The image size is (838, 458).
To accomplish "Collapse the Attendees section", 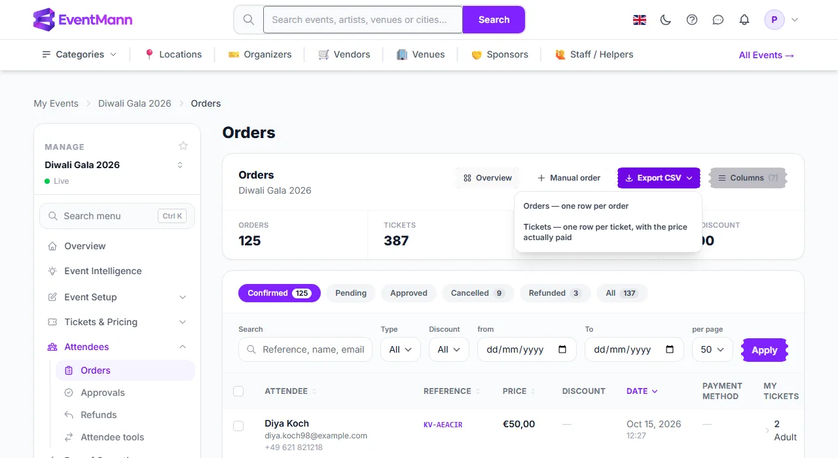I will point(117,347).
